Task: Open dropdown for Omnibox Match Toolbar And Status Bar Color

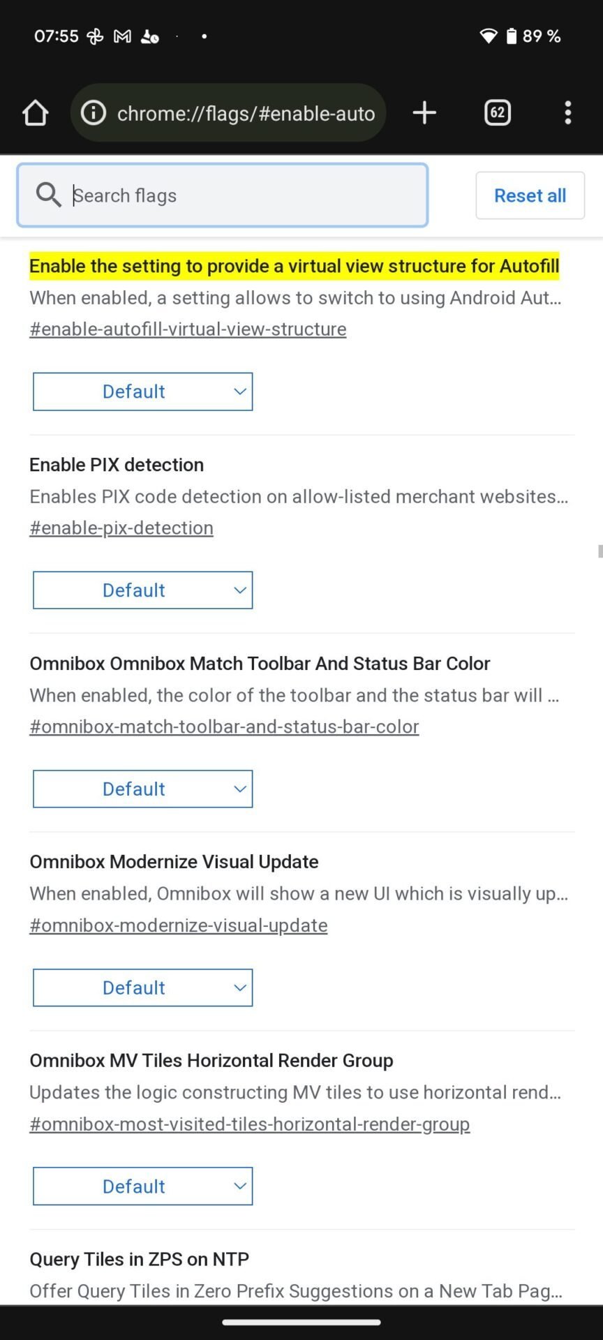Action: (x=143, y=789)
